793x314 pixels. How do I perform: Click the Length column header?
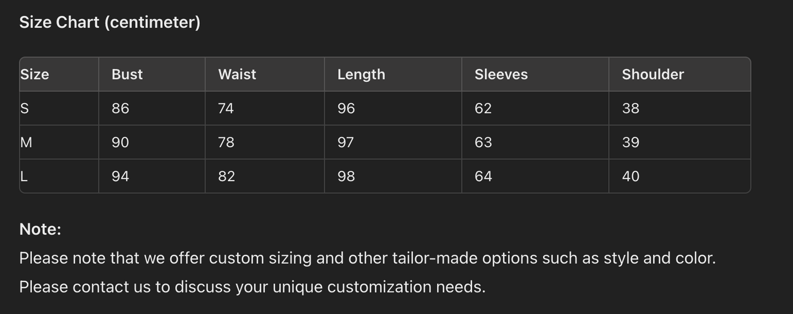pyautogui.click(x=361, y=74)
